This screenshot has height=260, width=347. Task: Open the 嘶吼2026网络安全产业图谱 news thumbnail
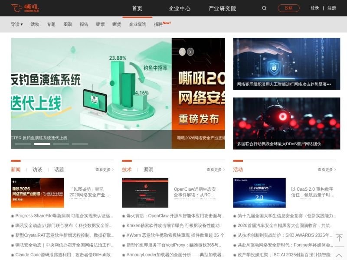[37, 193]
